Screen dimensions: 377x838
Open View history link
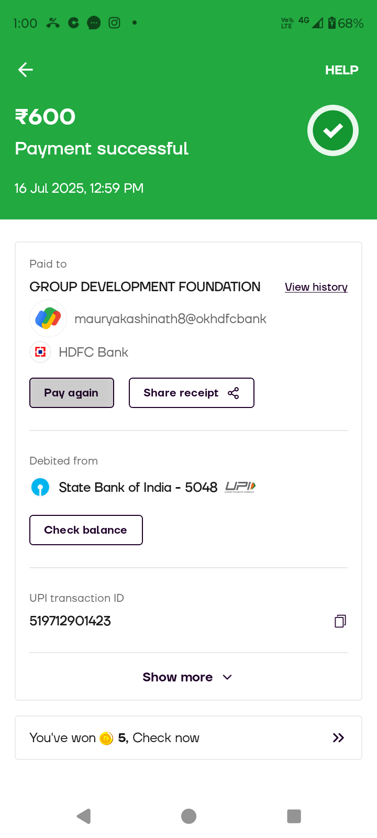pyautogui.click(x=316, y=287)
